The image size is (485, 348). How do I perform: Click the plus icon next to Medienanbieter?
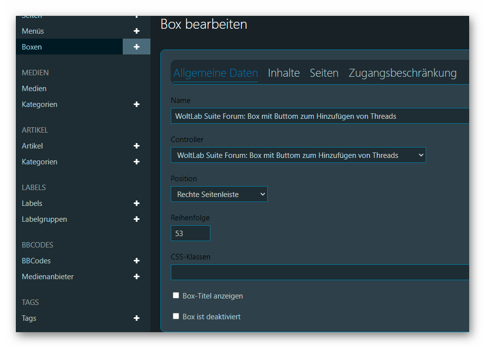pos(137,277)
